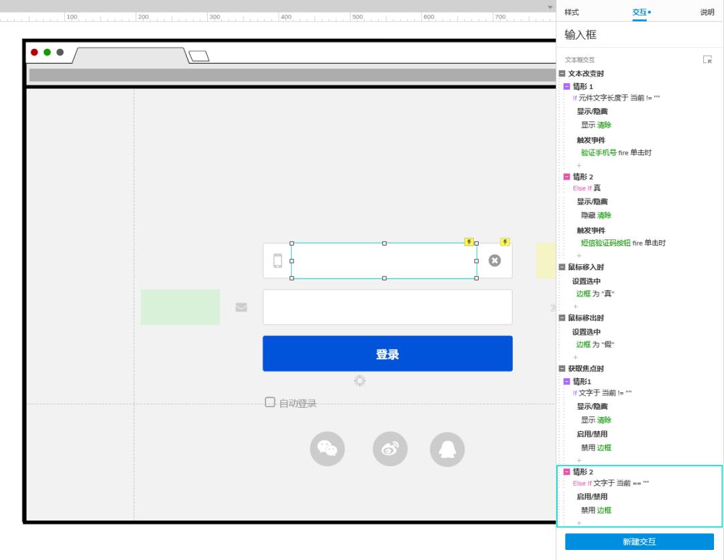Click lightning badge above the clear icon
724x560 pixels.
pos(505,241)
